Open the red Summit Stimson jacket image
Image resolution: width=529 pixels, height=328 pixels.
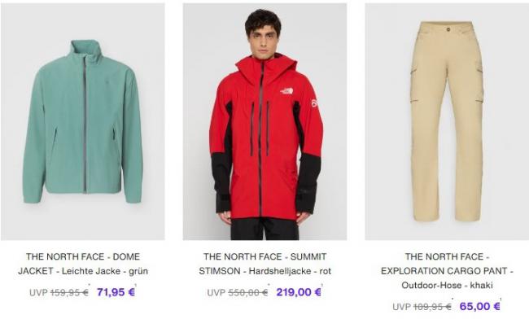[x=264, y=121]
